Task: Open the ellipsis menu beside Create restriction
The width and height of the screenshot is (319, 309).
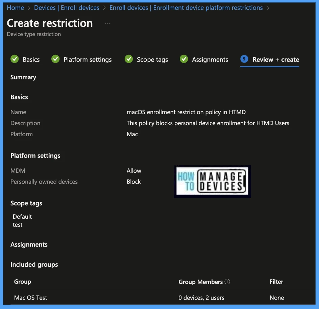Action: point(107,23)
